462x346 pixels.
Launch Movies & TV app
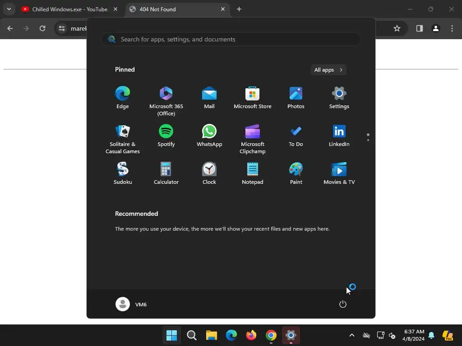(339, 173)
